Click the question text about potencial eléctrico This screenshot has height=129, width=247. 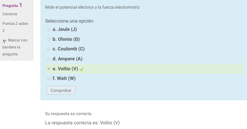pyautogui.click(x=92, y=7)
